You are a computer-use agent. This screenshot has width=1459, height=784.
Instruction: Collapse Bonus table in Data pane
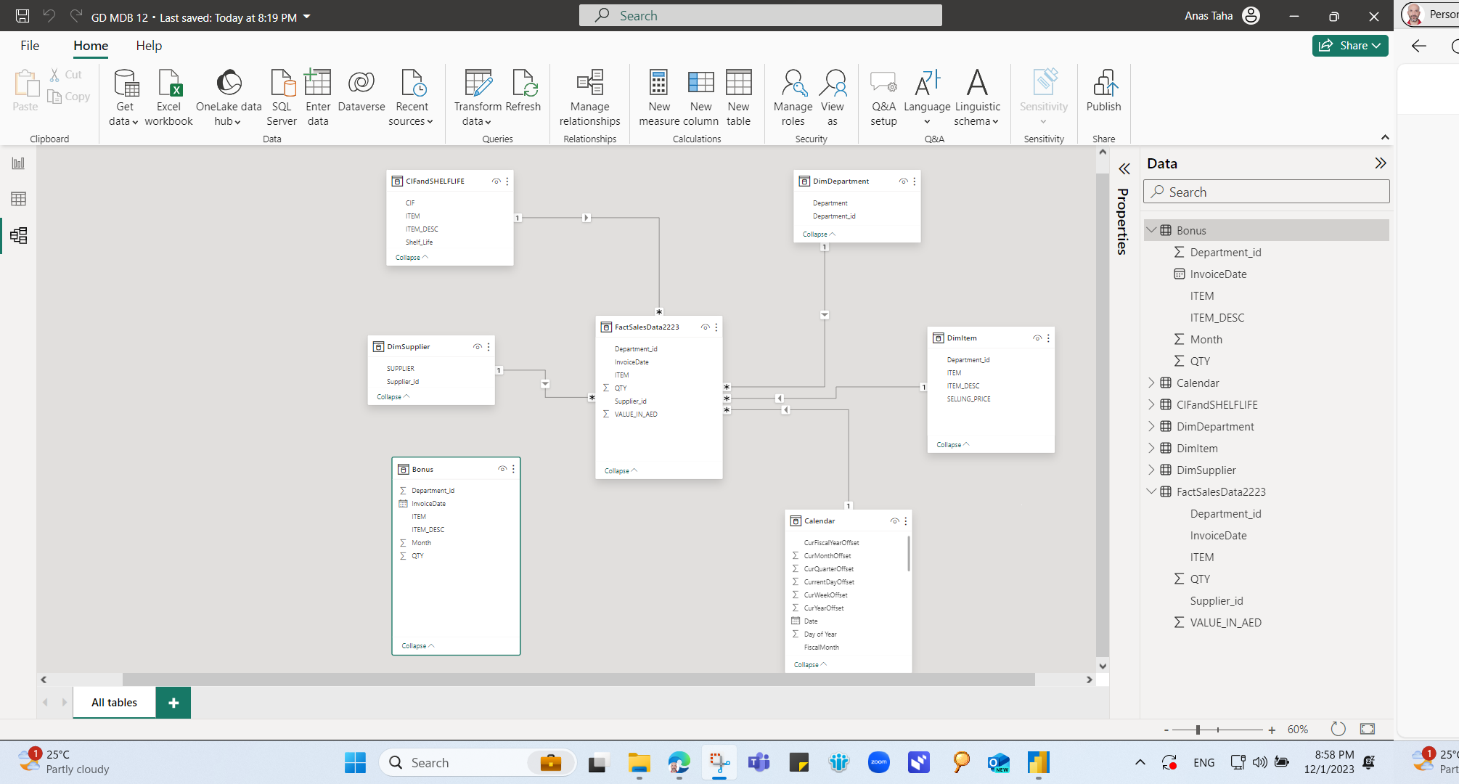pyautogui.click(x=1151, y=230)
